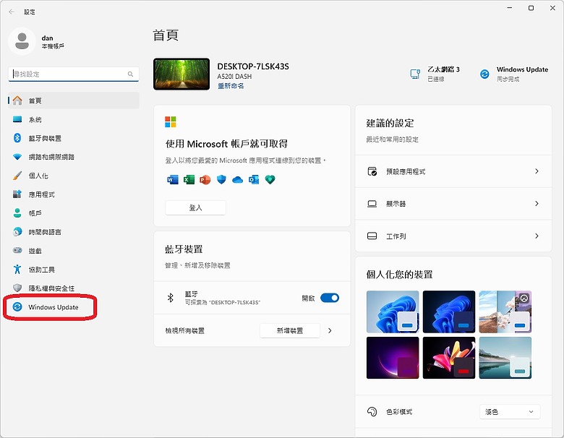
Task: Click the 帳戶 person icon
Action: (x=17, y=213)
